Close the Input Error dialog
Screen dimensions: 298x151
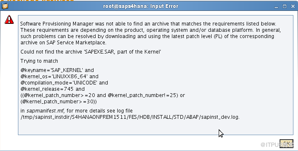(293, 6)
